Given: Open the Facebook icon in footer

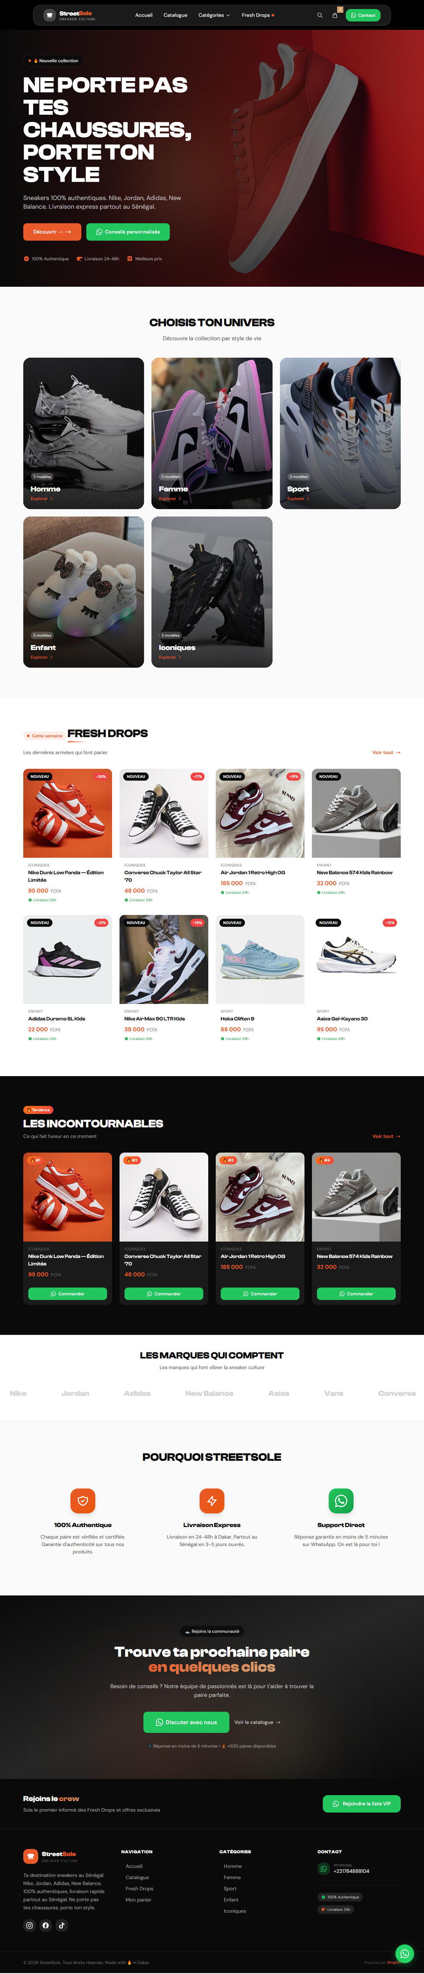Looking at the screenshot, I should point(46,1925).
